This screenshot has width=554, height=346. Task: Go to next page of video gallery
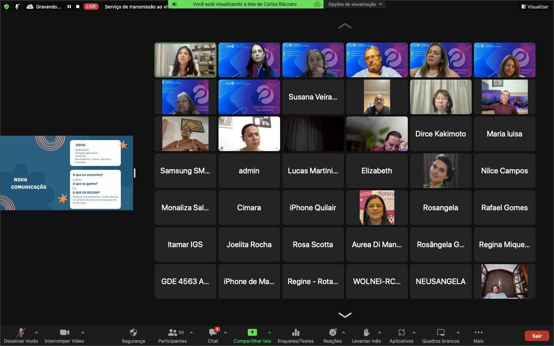point(345,315)
